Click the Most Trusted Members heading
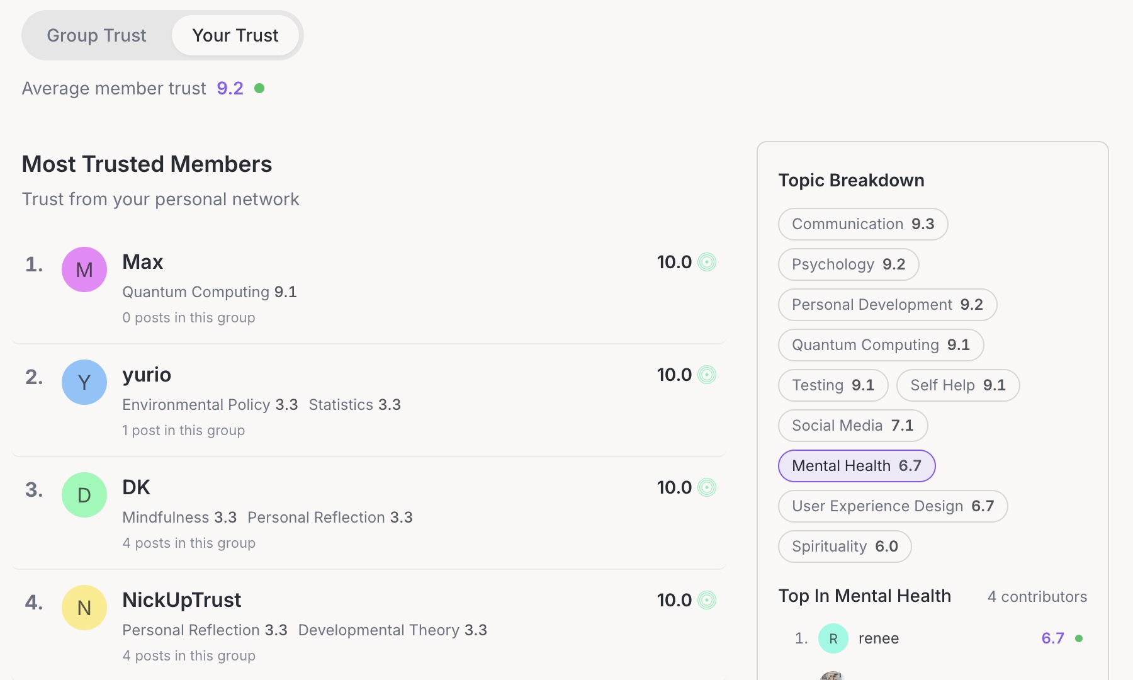The width and height of the screenshot is (1133, 680). click(x=147, y=164)
